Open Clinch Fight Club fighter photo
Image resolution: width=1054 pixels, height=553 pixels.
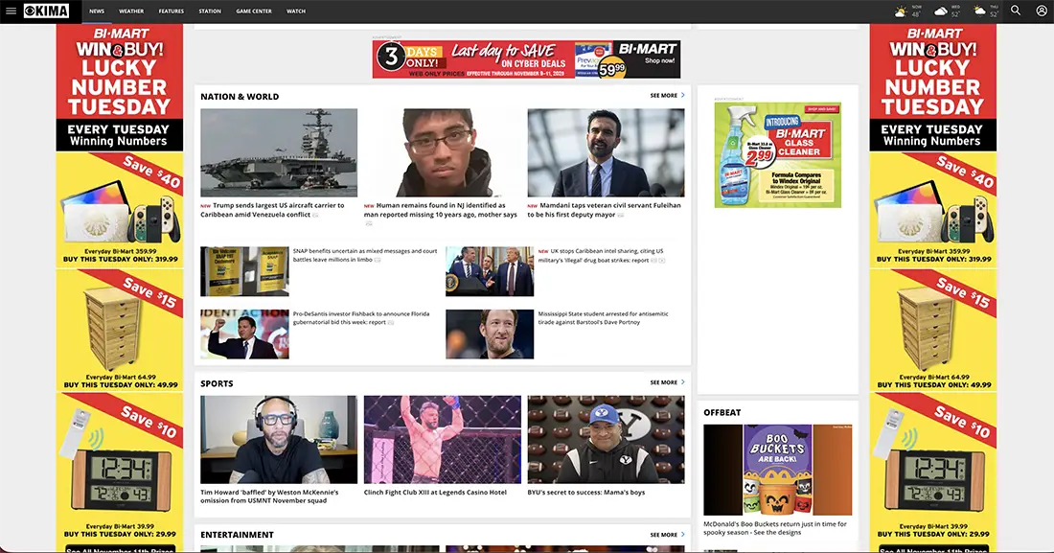(443, 439)
